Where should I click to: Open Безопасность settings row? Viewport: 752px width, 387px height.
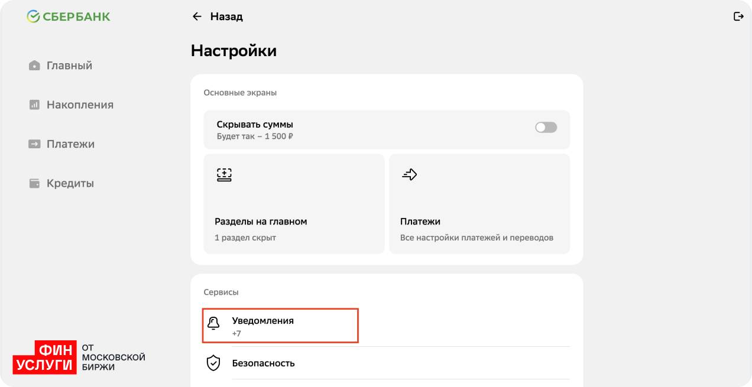point(263,363)
